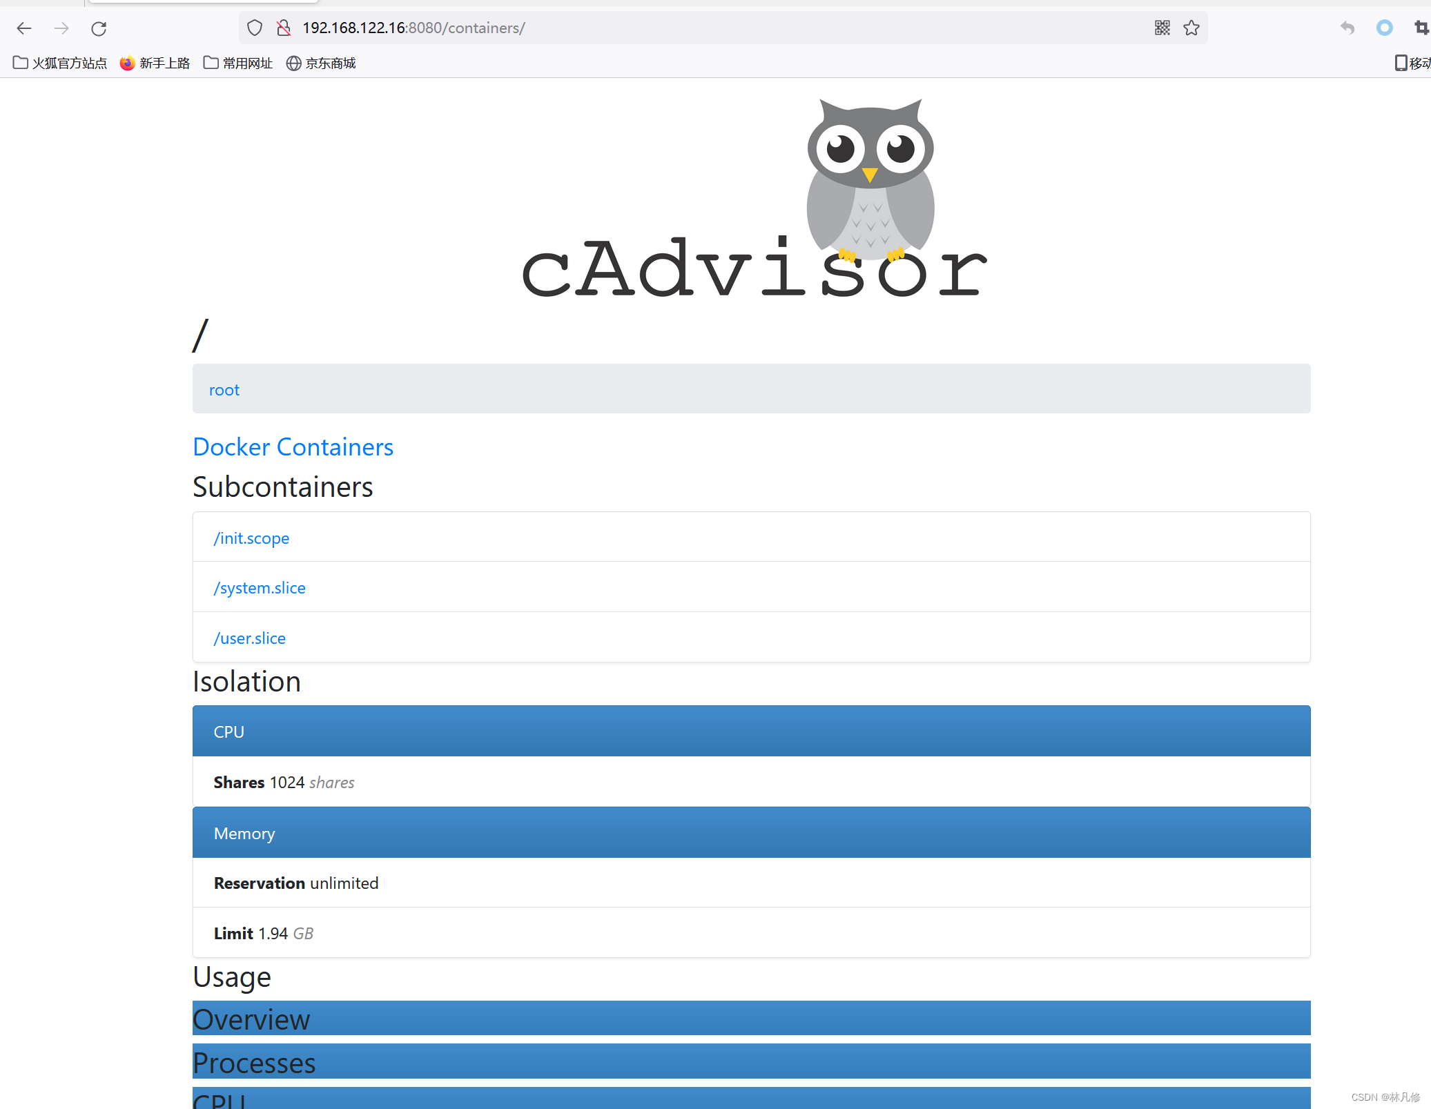Open the /system.slice subcontainer
Image resolution: width=1431 pixels, height=1109 pixels.
pyautogui.click(x=259, y=587)
